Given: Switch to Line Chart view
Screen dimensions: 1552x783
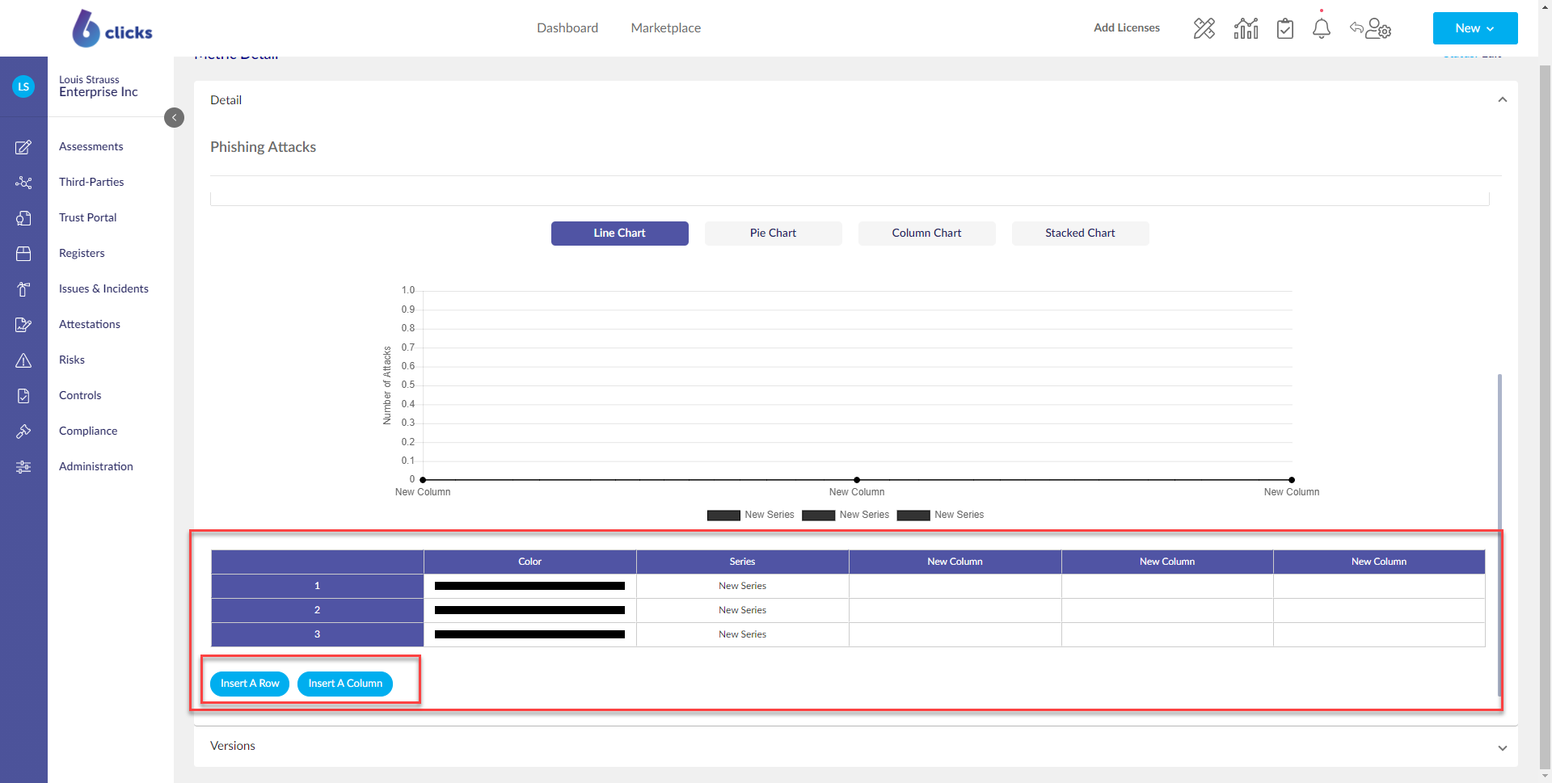Looking at the screenshot, I should [620, 234].
